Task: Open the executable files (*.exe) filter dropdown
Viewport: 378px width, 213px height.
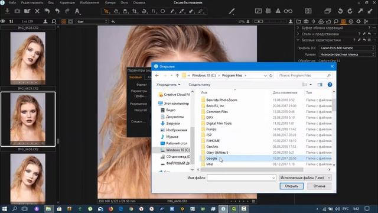Action: tap(305, 177)
